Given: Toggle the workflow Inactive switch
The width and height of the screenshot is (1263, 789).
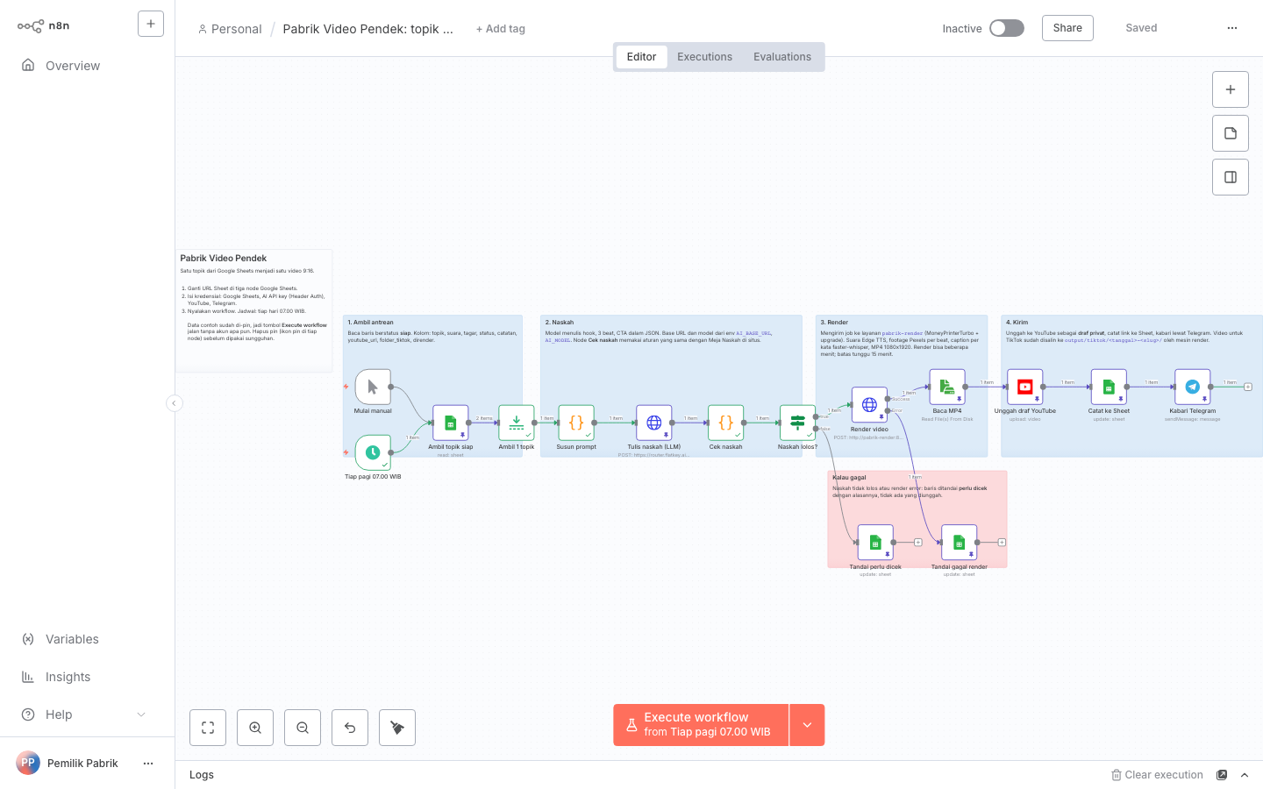Looking at the screenshot, I should [1007, 28].
